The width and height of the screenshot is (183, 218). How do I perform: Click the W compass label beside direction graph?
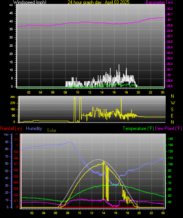[173, 103]
